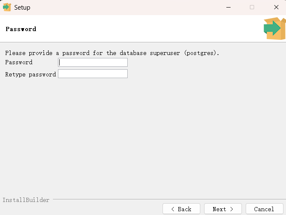Click the Password field label
This screenshot has width=286, height=215.
coord(19,63)
